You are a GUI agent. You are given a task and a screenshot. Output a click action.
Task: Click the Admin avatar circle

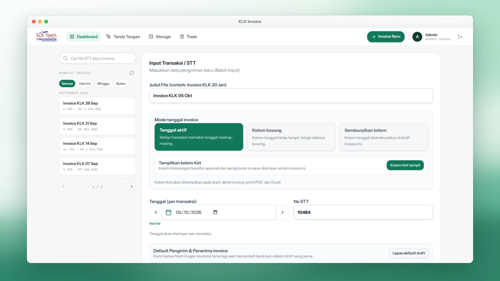point(417,37)
